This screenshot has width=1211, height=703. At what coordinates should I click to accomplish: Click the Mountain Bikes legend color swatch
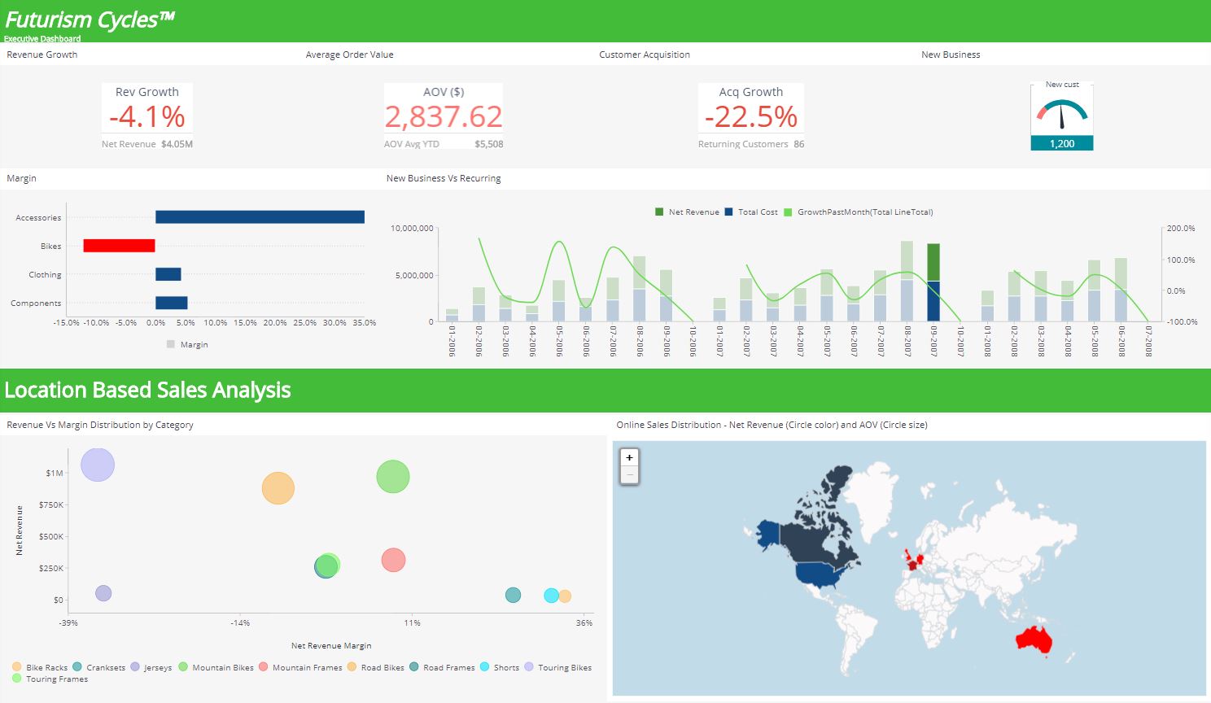185,667
